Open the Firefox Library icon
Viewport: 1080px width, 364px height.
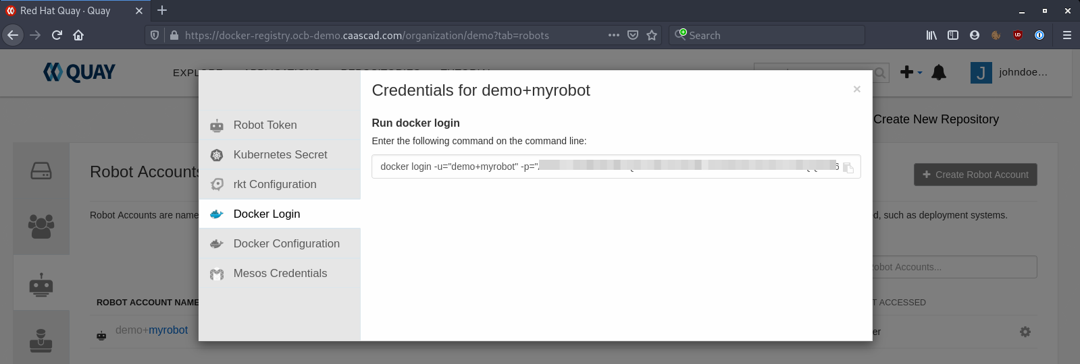tap(931, 35)
